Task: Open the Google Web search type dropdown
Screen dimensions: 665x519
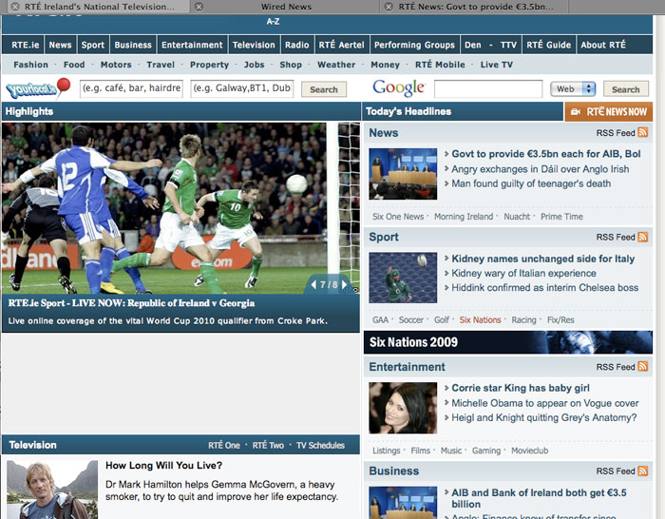Action: [x=573, y=89]
